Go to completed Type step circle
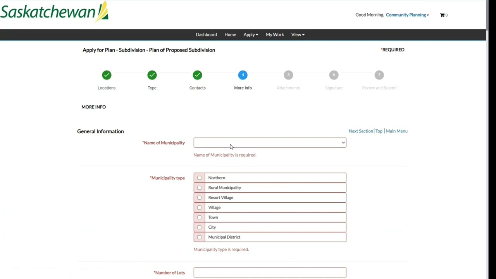 click(x=152, y=75)
